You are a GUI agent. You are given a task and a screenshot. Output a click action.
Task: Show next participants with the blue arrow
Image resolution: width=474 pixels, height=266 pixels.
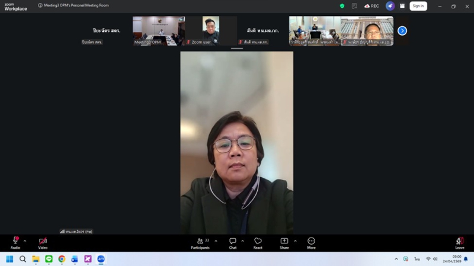point(402,31)
